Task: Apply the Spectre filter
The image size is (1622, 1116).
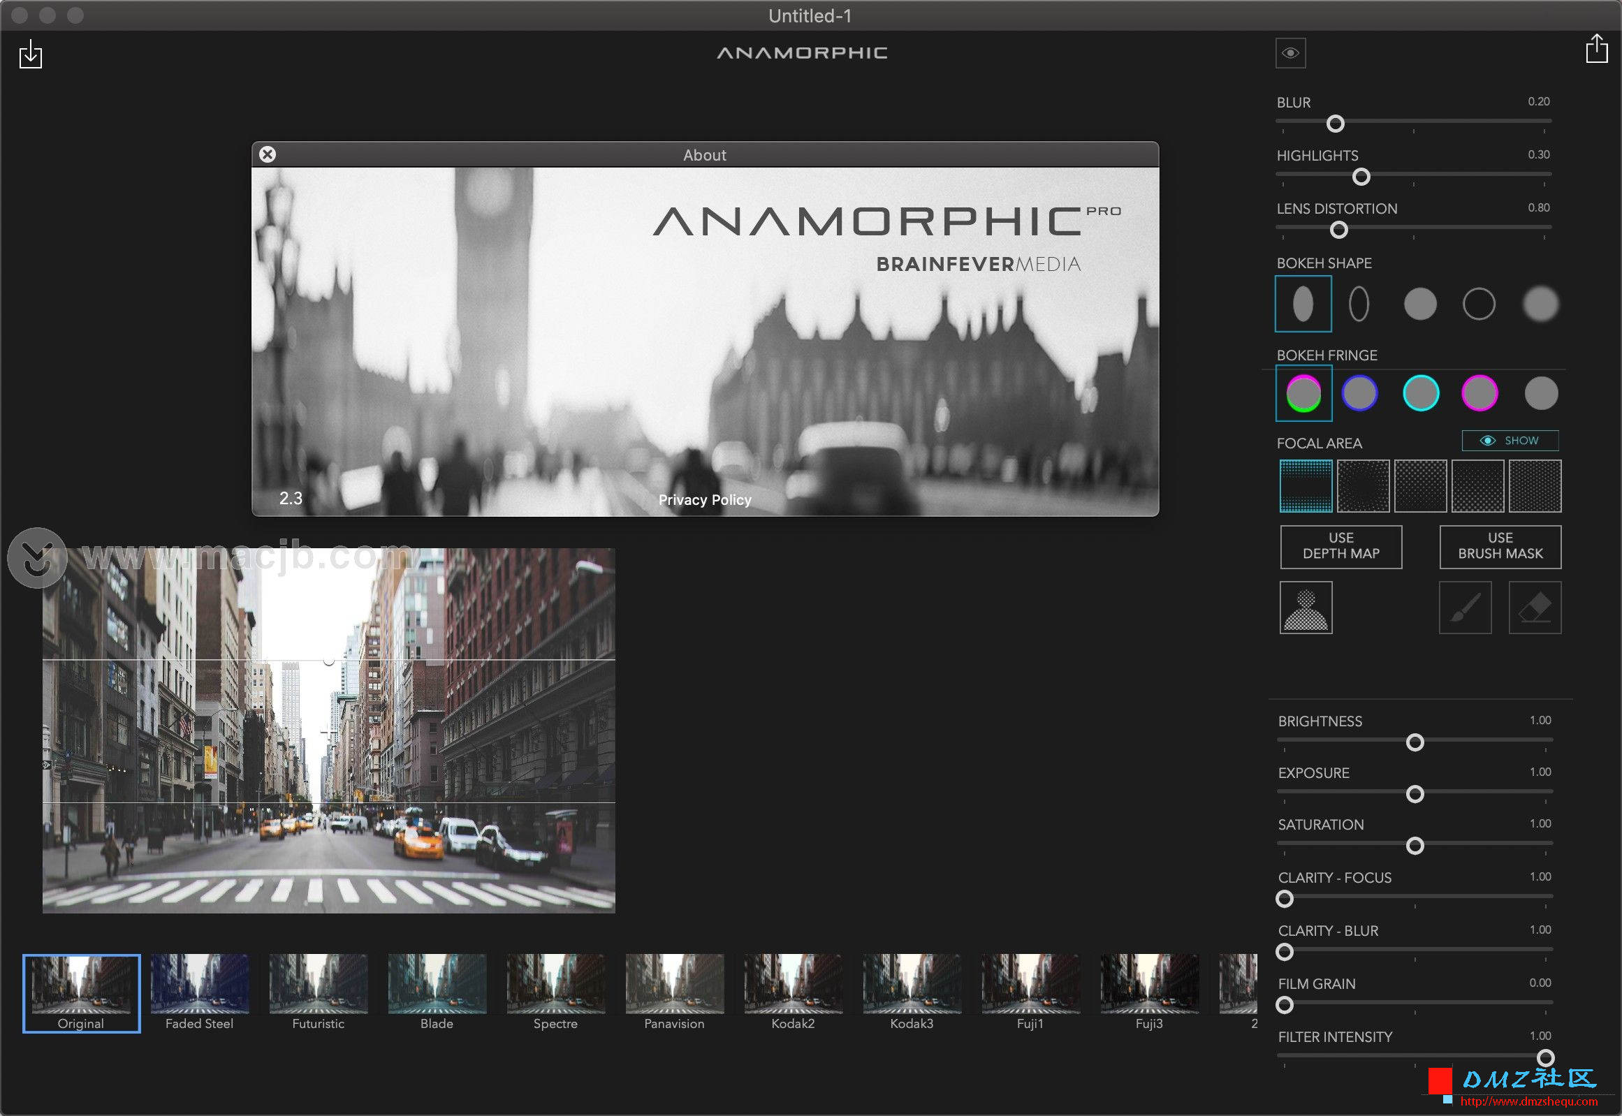Action: click(556, 994)
